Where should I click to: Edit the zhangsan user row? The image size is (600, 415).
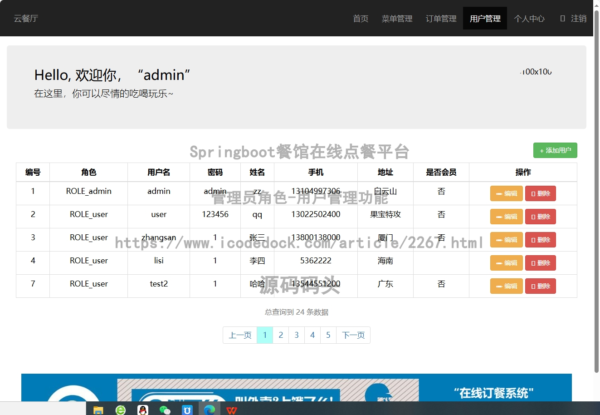pos(507,240)
